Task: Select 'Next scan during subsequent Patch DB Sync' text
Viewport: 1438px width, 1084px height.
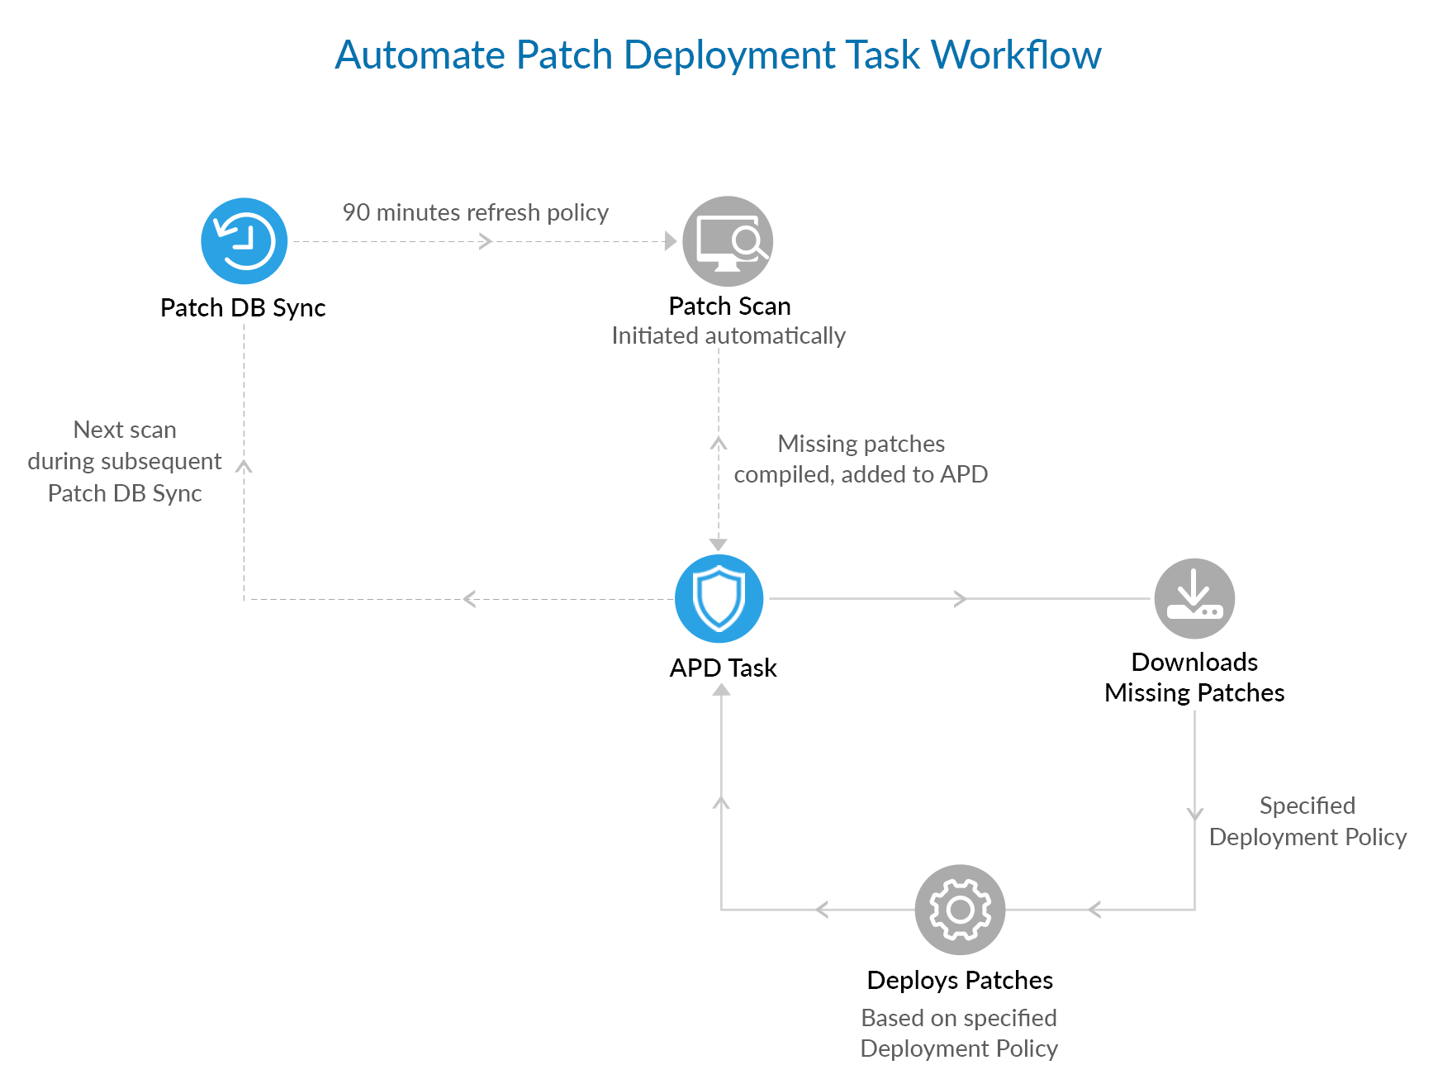Action: coord(124,461)
